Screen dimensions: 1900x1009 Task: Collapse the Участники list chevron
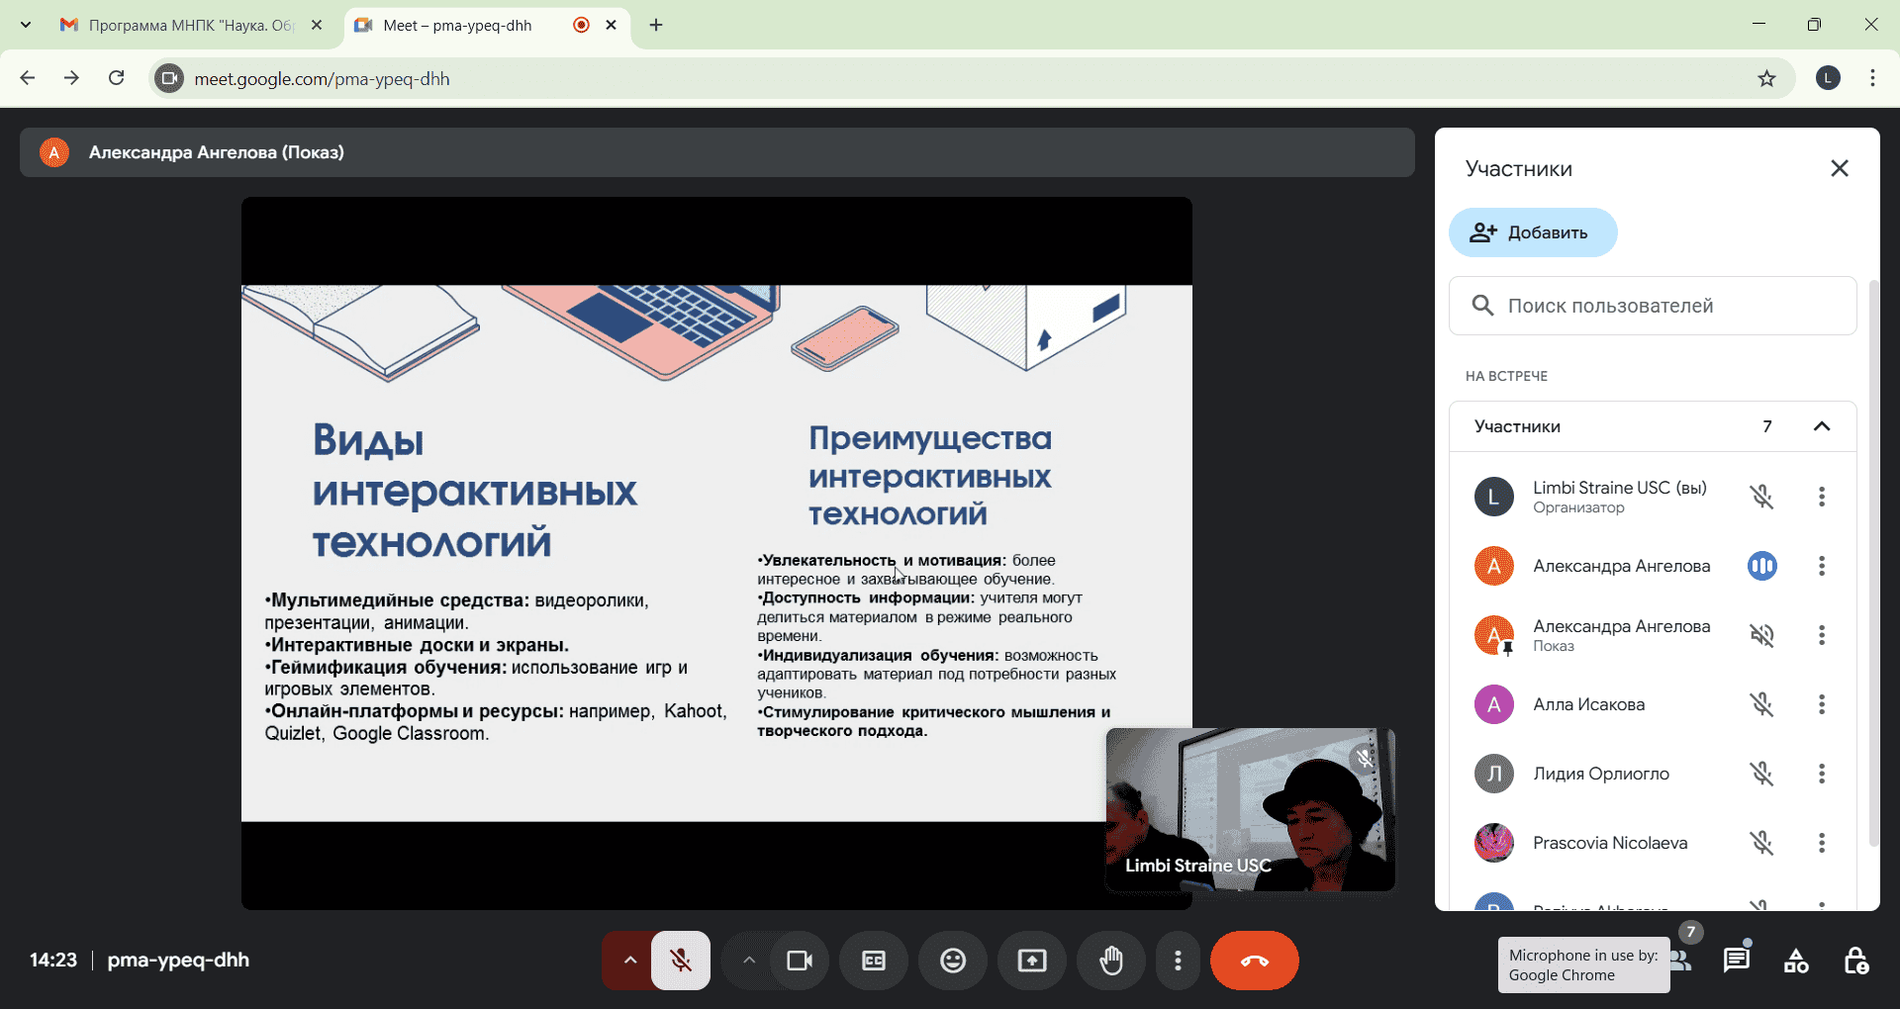(x=1821, y=426)
